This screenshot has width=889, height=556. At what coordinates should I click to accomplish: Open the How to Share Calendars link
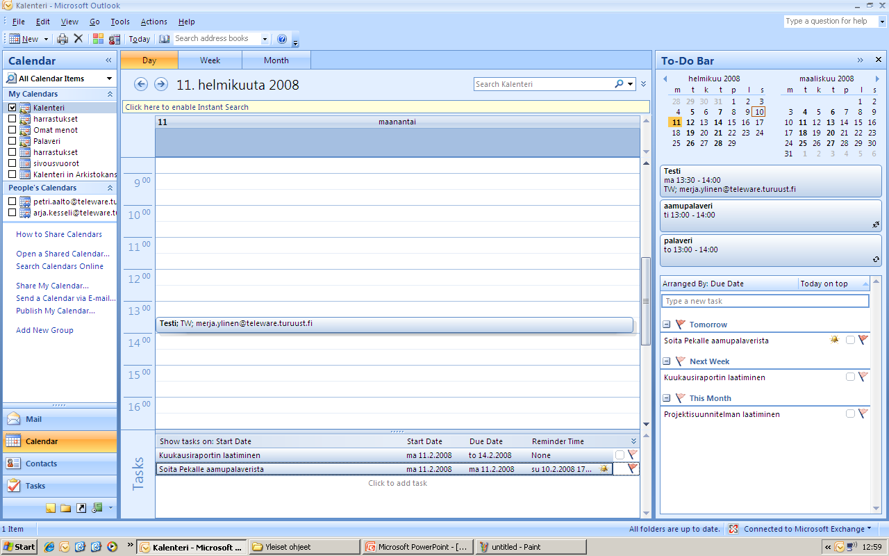[59, 234]
